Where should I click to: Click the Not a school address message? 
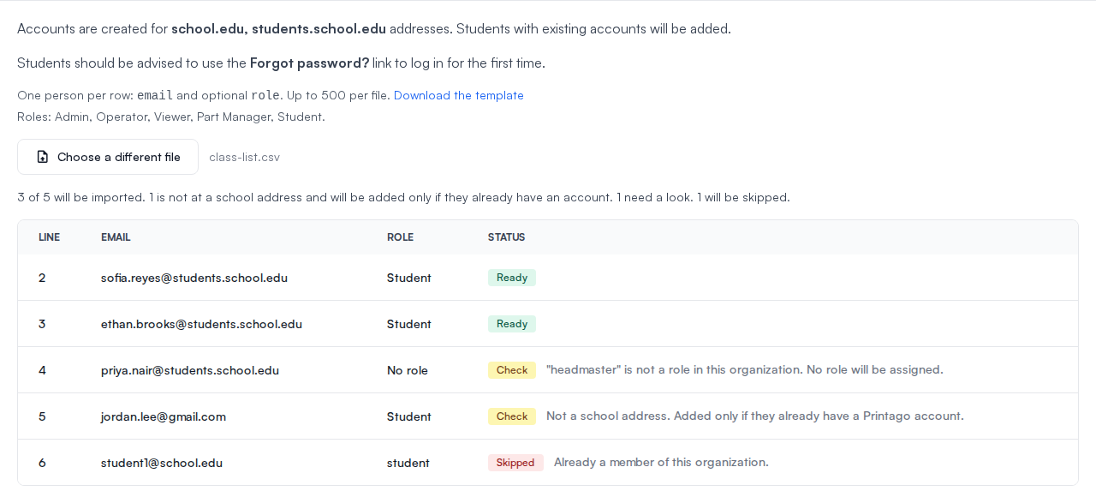click(x=755, y=416)
